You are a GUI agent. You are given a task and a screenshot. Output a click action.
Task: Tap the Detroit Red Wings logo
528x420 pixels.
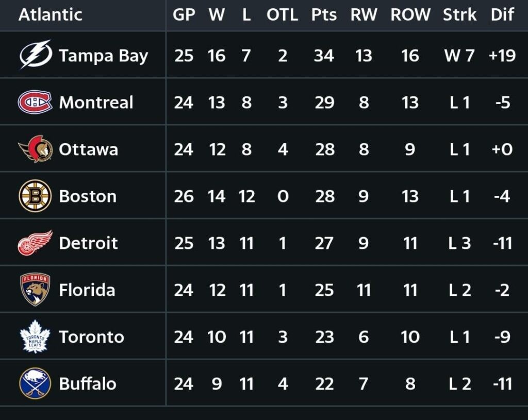tap(35, 243)
